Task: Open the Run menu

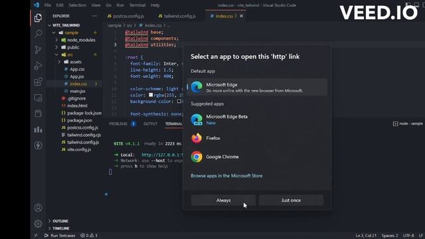Action: (x=120, y=5)
